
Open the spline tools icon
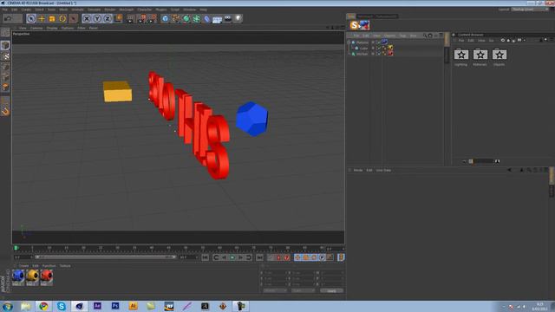(175, 18)
